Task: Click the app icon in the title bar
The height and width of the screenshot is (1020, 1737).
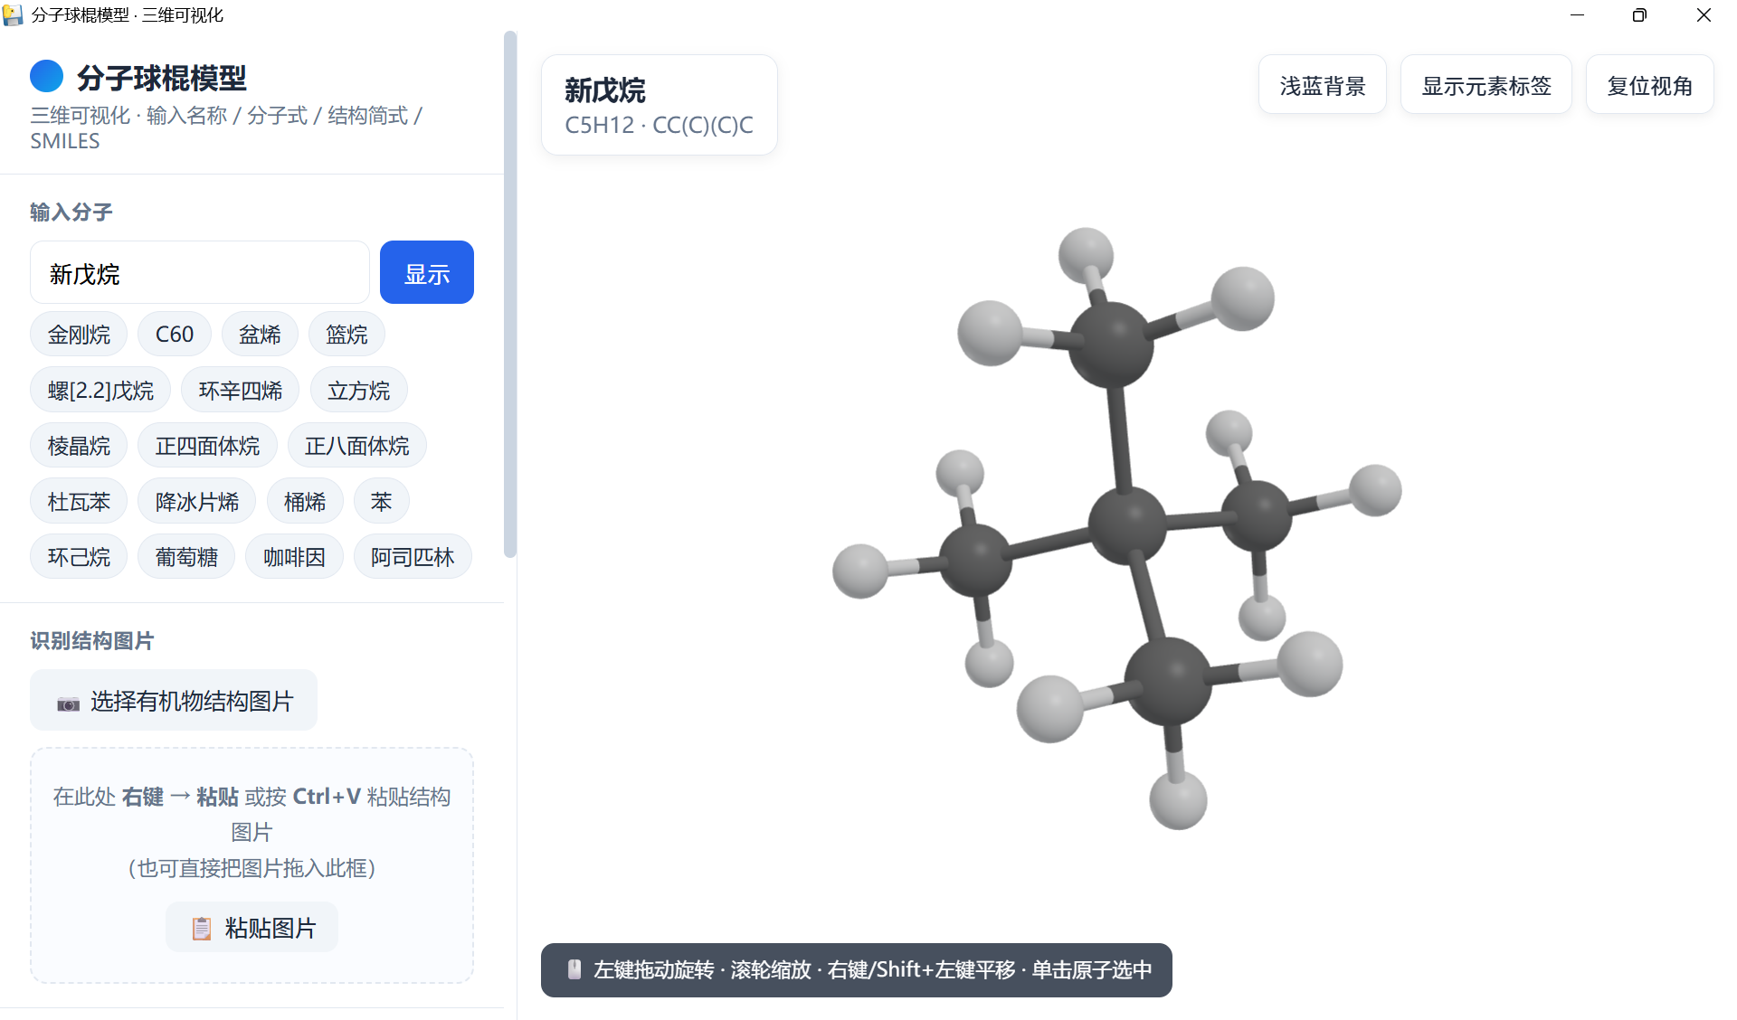Action: [13, 14]
